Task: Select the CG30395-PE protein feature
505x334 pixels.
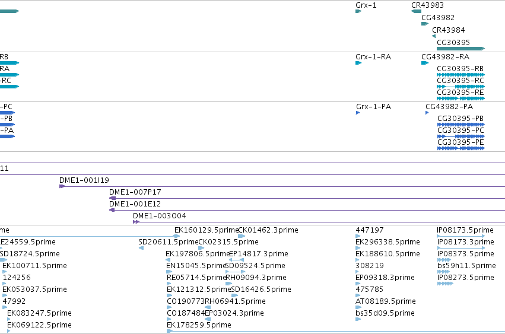Action: pyautogui.click(x=461, y=148)
